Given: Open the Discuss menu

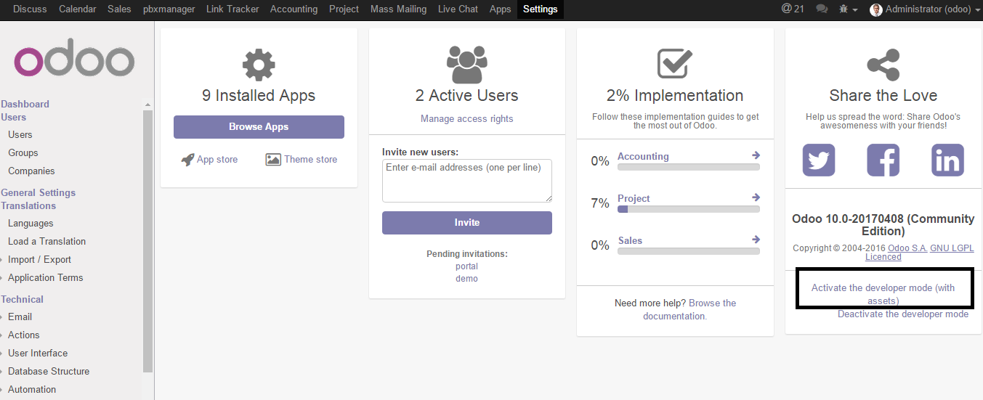Looking at the screenshot, I should pyautogui.click(x=30, y=9).
